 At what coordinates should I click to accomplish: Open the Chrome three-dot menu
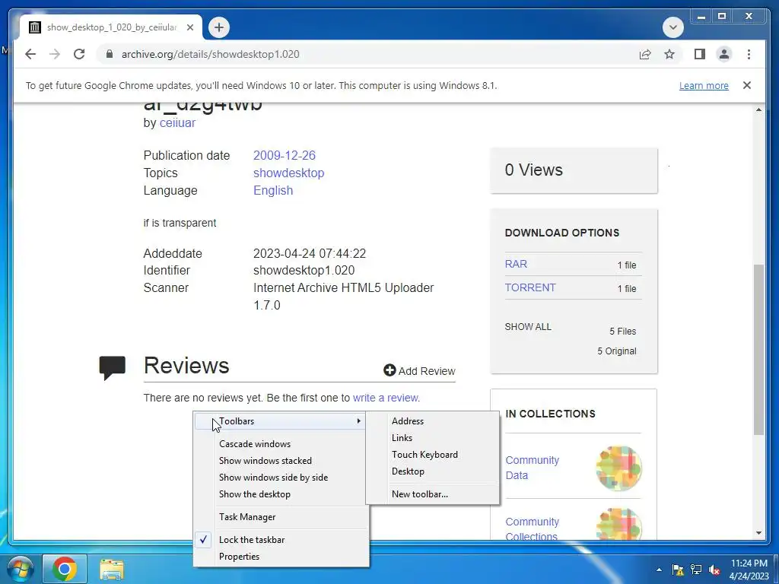point(749,54)
